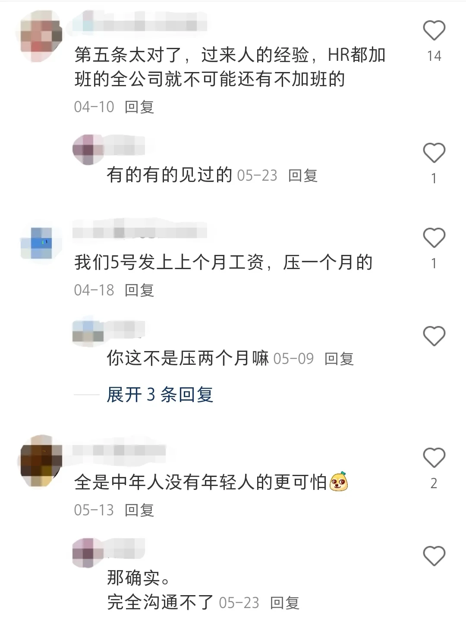
Task: Reply to the '有的有的见过的' comment
Action: (303, 176)
